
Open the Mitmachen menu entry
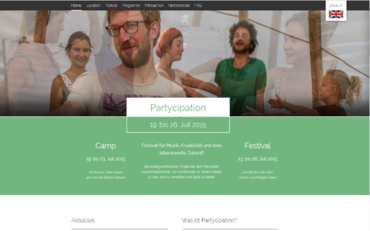coord(154,6)
